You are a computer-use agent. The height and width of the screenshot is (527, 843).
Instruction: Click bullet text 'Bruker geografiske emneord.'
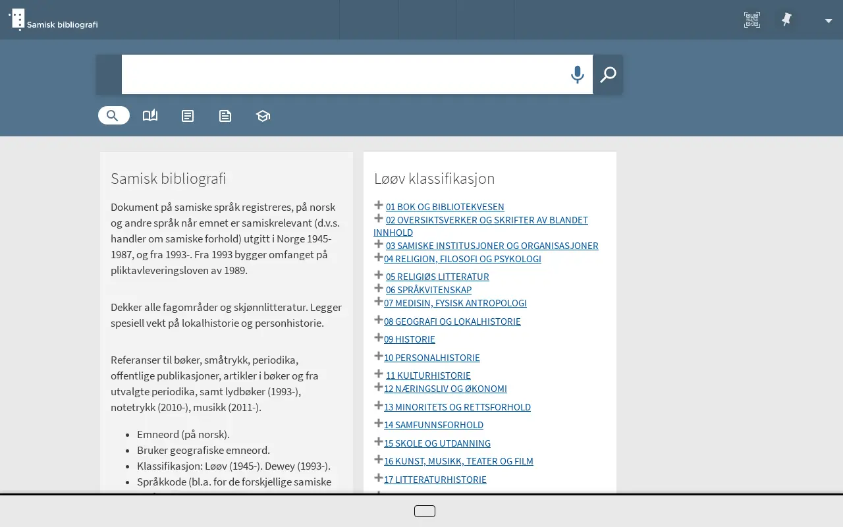[204, 451]
